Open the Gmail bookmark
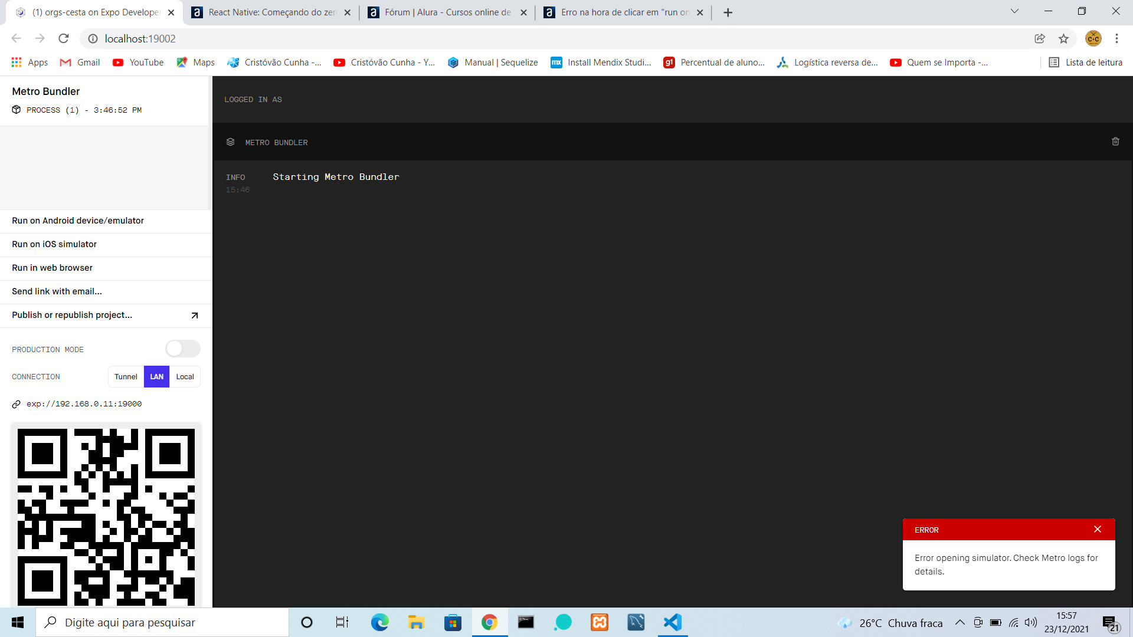 pos(80,63)
